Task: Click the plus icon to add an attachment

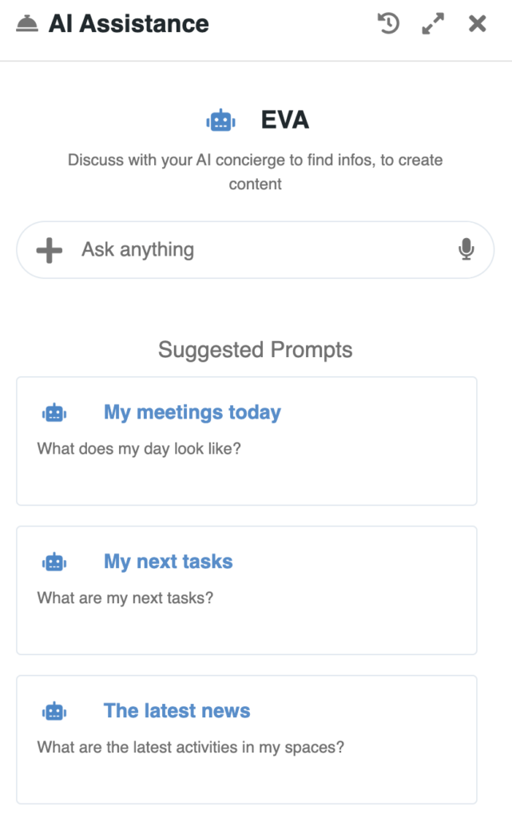Action: [50, 250]
